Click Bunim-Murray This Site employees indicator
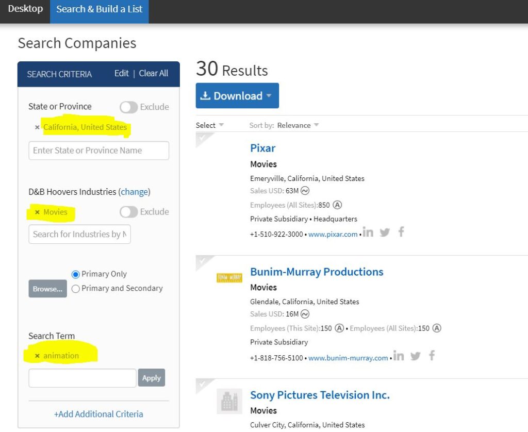Screen dimensions: 528x432 click(x=339, y=328)
